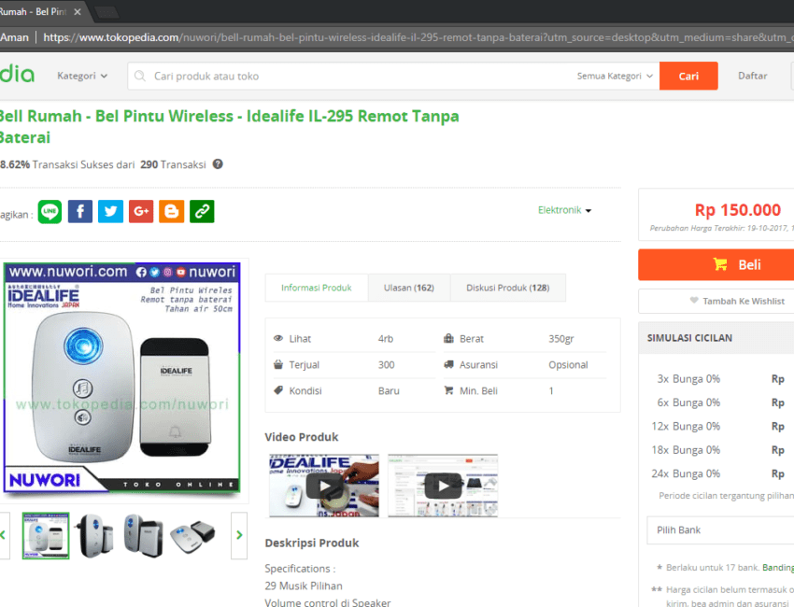Image resolution: width=794 pixels, height=607 pixels.
Task: Select the 24x Bunga 0% row
Action: pos(718,473)
